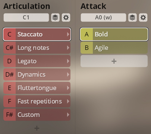The width and height of the screenshot is (151, 134).
Task: Expand the Long notes arrow
Action: (x=68, y=48)
